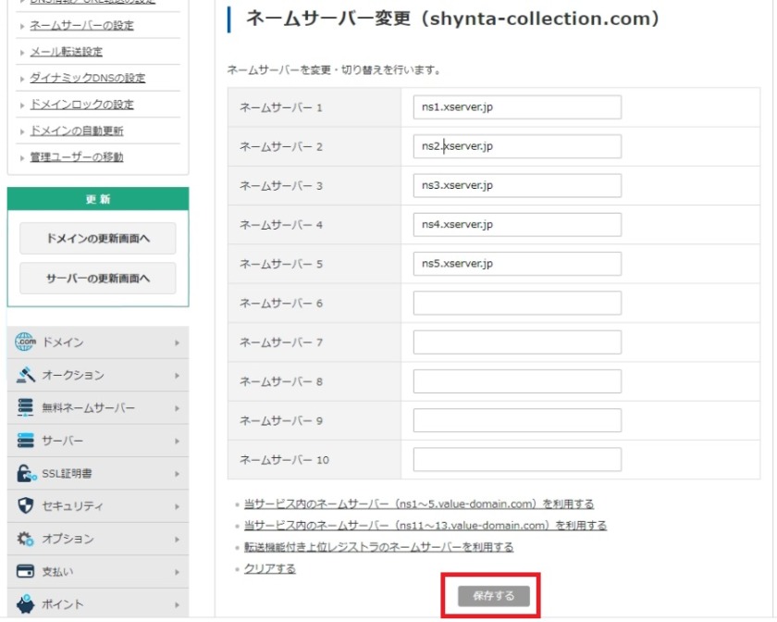Click the empty ネームサーバー 10 field
The height and width of the screenshot is (622, 777).
coord(517,460)
